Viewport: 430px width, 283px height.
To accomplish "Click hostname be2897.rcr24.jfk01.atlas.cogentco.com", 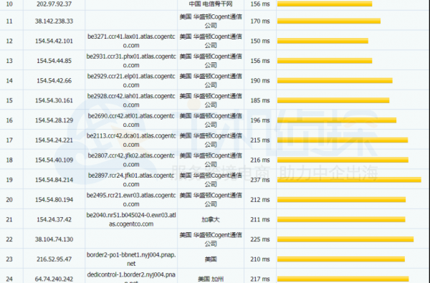I will (131, 180).
